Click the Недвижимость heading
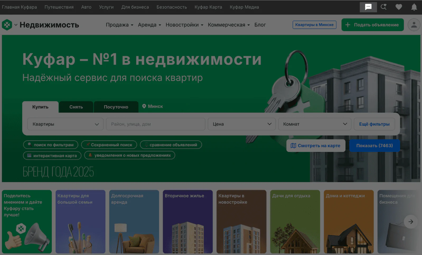Viewport: 422px width, 255px height. (49, 25)
